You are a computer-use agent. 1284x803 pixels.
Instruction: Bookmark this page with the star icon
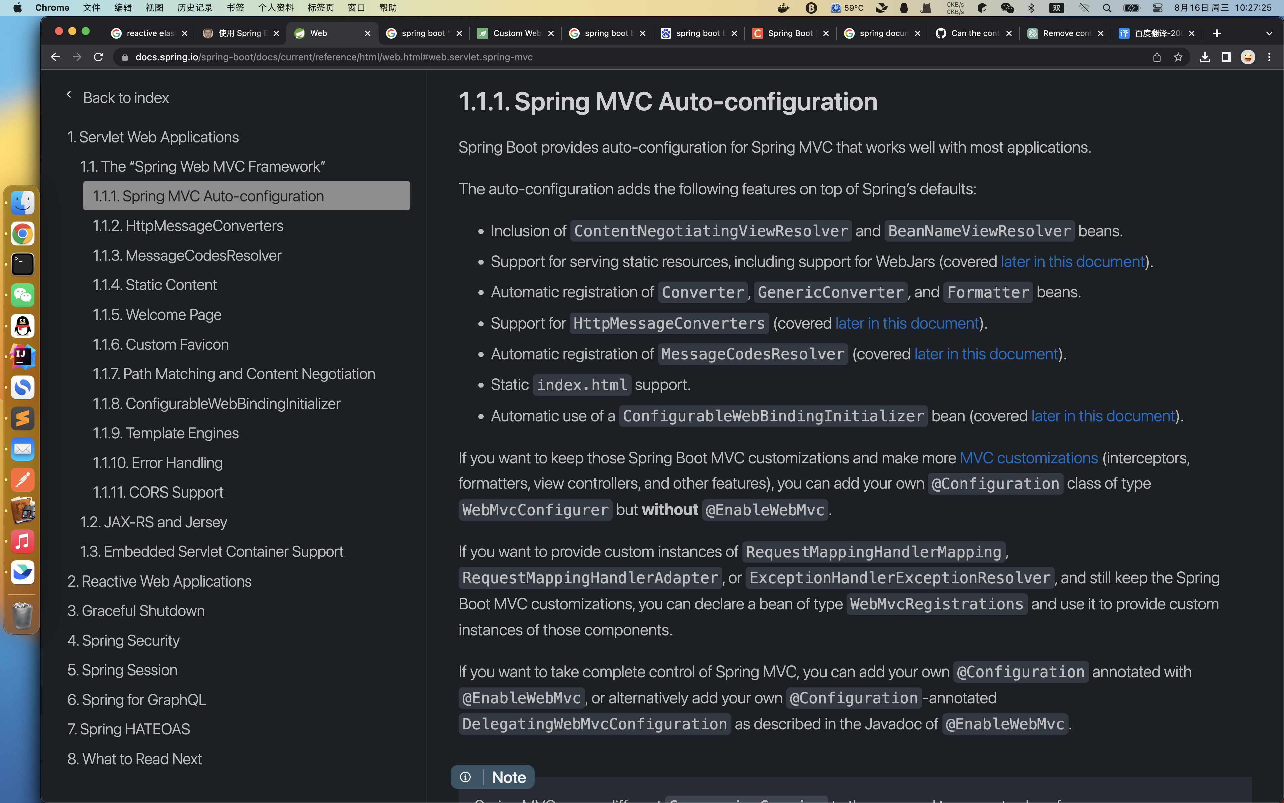pyautogui.click(x=1178, y=57)
